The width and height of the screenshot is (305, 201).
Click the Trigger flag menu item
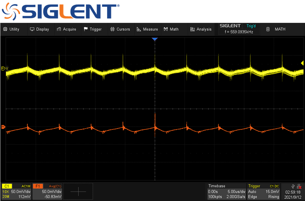93,29
